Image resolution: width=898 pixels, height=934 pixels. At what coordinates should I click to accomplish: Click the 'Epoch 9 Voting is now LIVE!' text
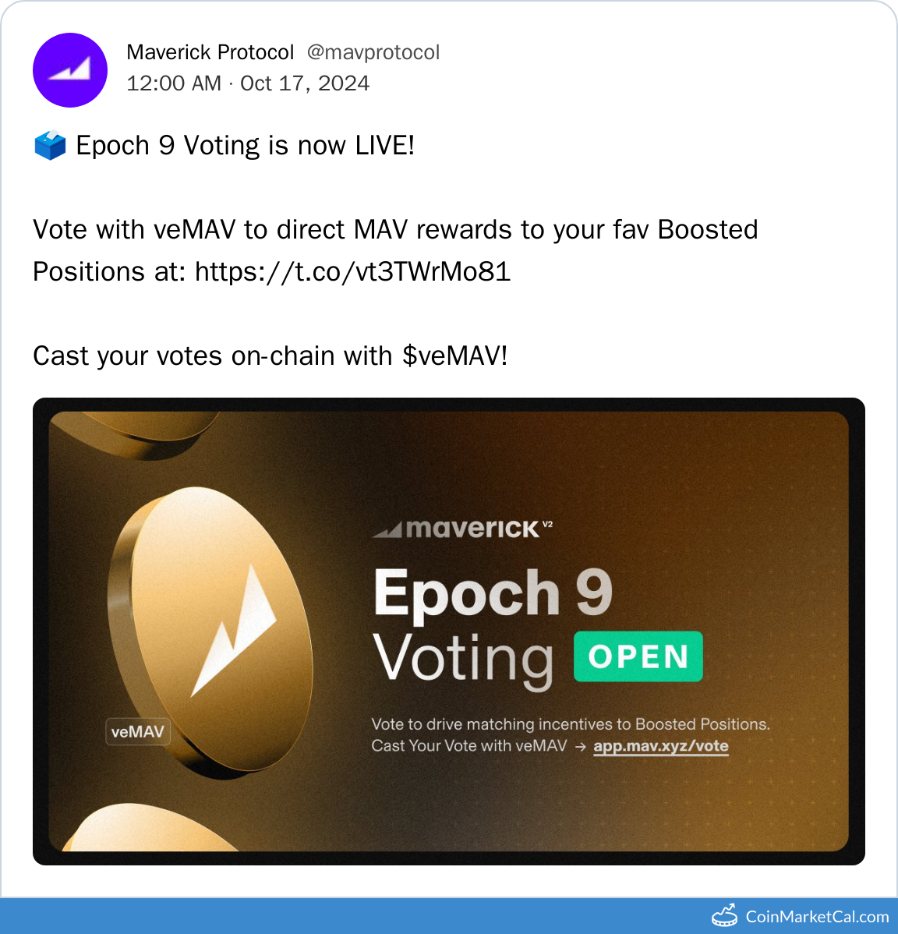(x=245, y=146)
